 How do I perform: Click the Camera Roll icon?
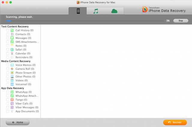(12, 69)
